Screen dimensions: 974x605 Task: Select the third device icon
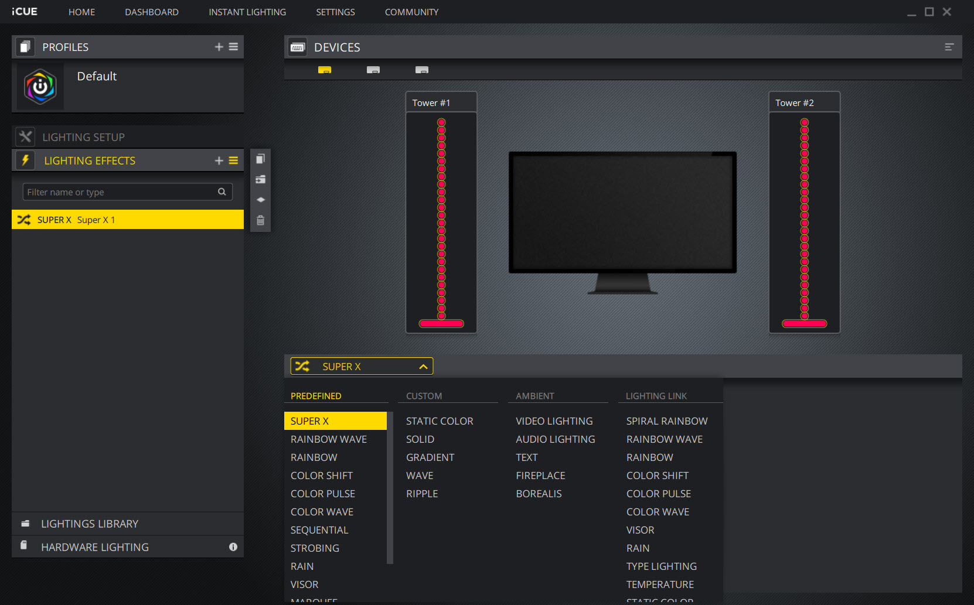[x=422, y=70]
